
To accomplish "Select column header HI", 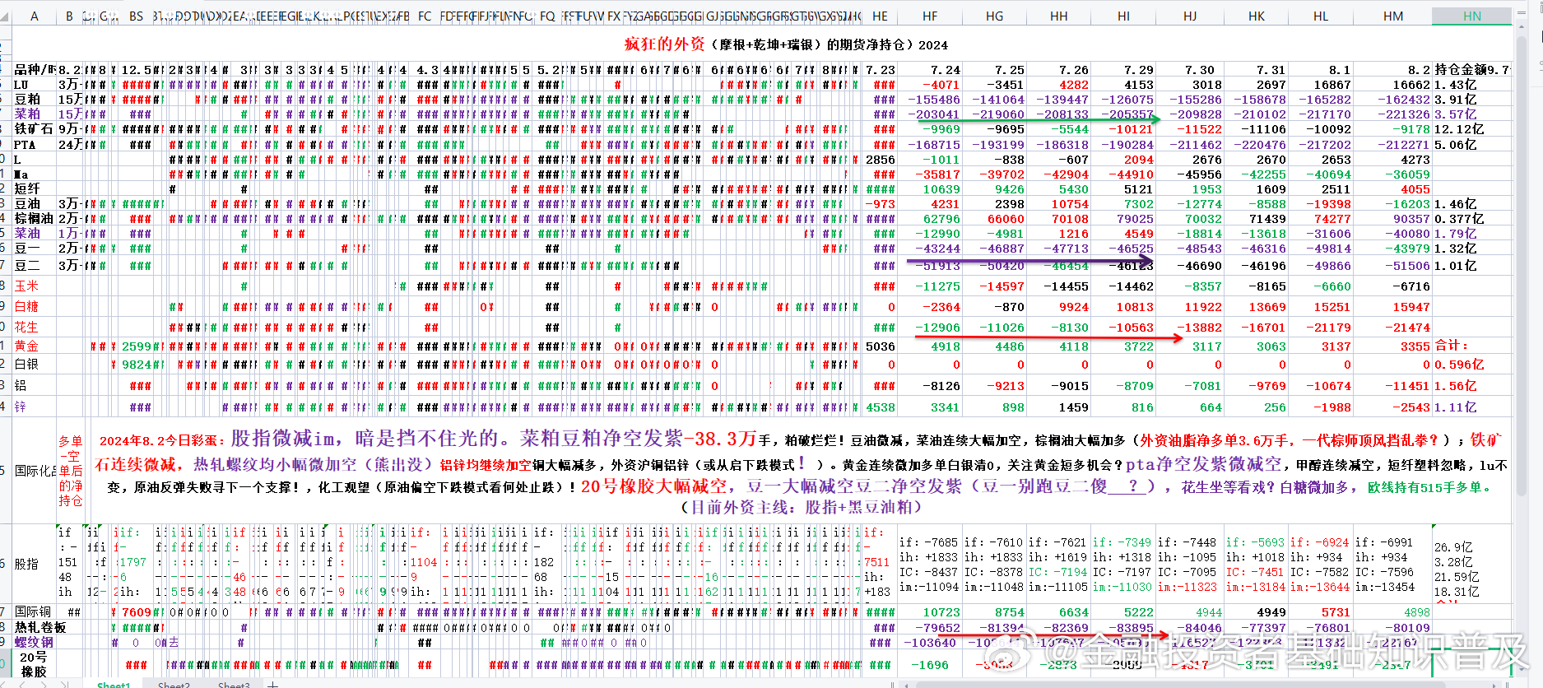I will tap(1123, 16).
